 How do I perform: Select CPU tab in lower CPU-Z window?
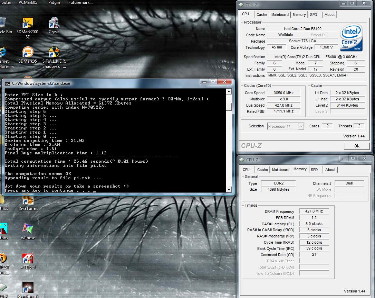(246, 170)
